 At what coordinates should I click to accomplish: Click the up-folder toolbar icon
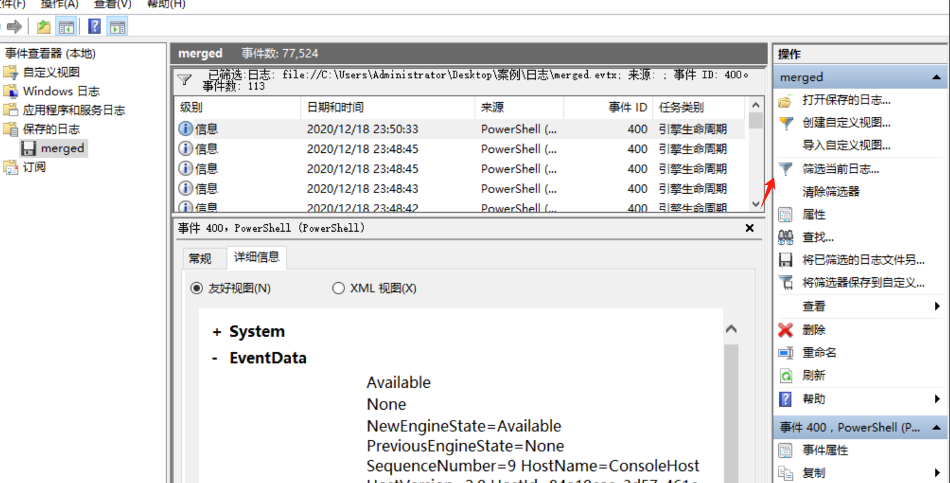point(43,27)
